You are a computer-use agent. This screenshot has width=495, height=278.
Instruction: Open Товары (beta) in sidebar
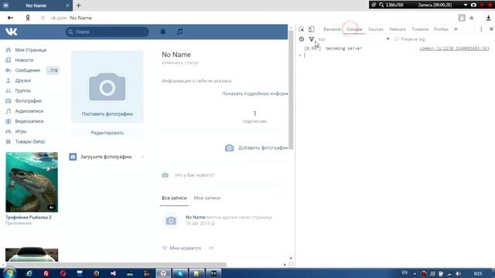[x=30, y=141]
